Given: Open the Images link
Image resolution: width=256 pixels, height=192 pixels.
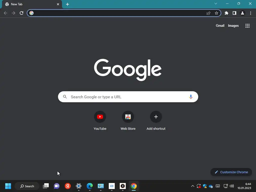Looking at the screenshot, I should (233, 26).
